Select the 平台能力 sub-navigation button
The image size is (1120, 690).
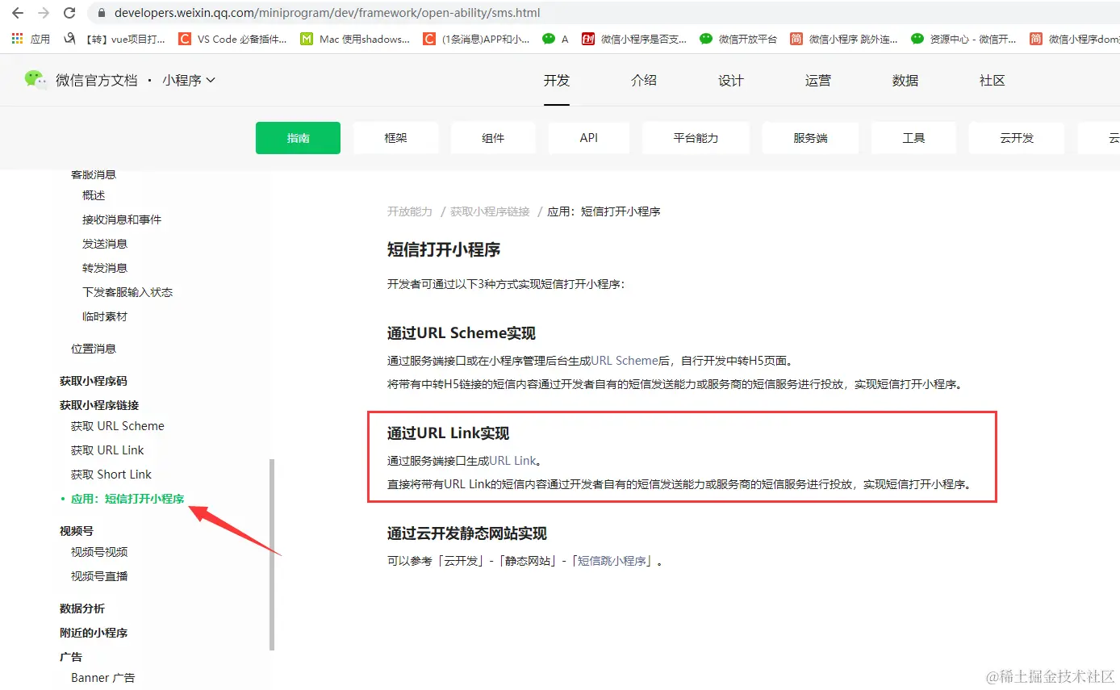pyautogui.click(x=696, y=138)
